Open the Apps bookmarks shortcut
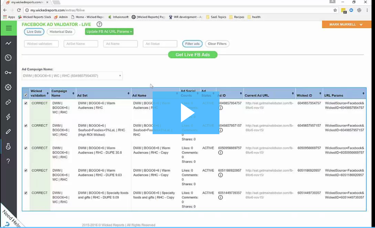This screenshot has width=375, height=228. pyautogui.click(x=9, y=17)
